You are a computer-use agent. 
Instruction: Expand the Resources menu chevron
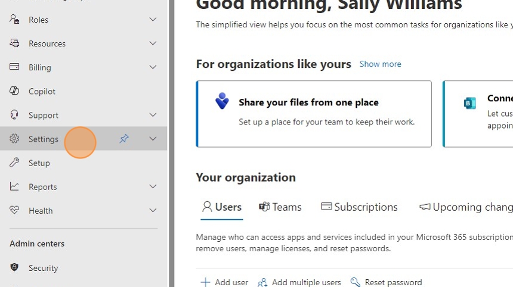click(153, 43)
